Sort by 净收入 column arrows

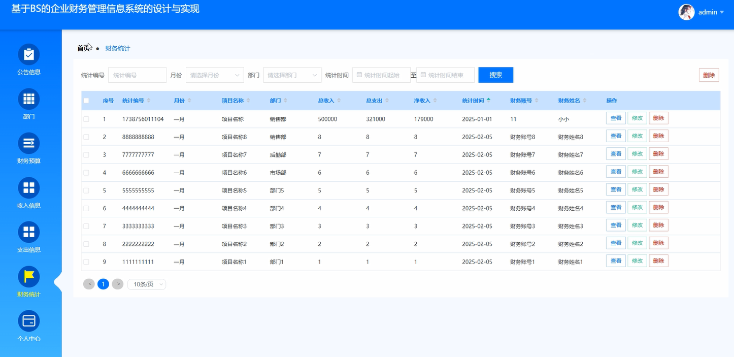435,101
